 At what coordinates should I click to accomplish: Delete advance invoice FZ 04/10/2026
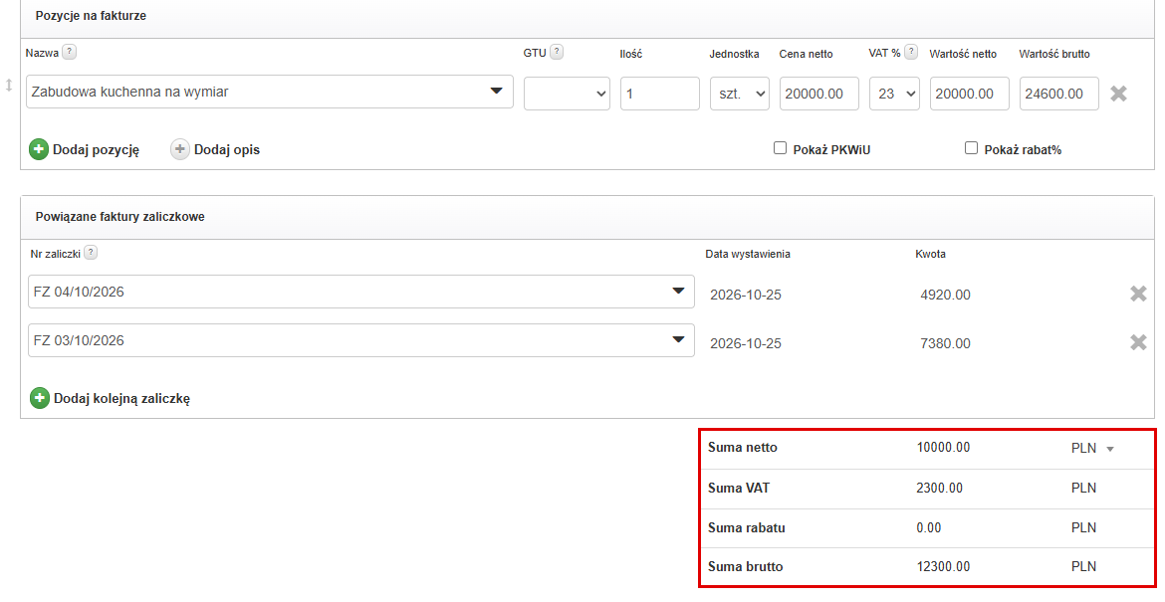pos(1137,294)
